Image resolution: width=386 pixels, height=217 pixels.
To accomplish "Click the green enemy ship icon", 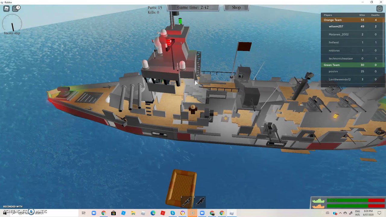I will coord(318,200).
